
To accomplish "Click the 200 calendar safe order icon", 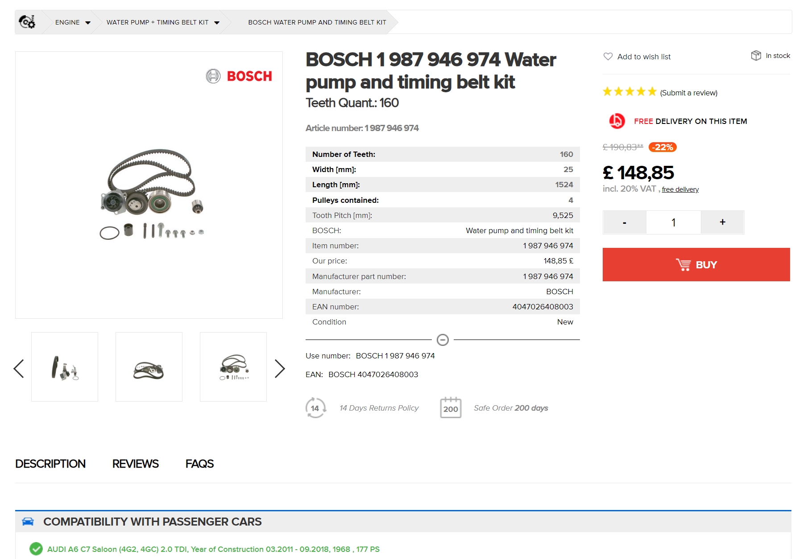I will pos(451,407).
